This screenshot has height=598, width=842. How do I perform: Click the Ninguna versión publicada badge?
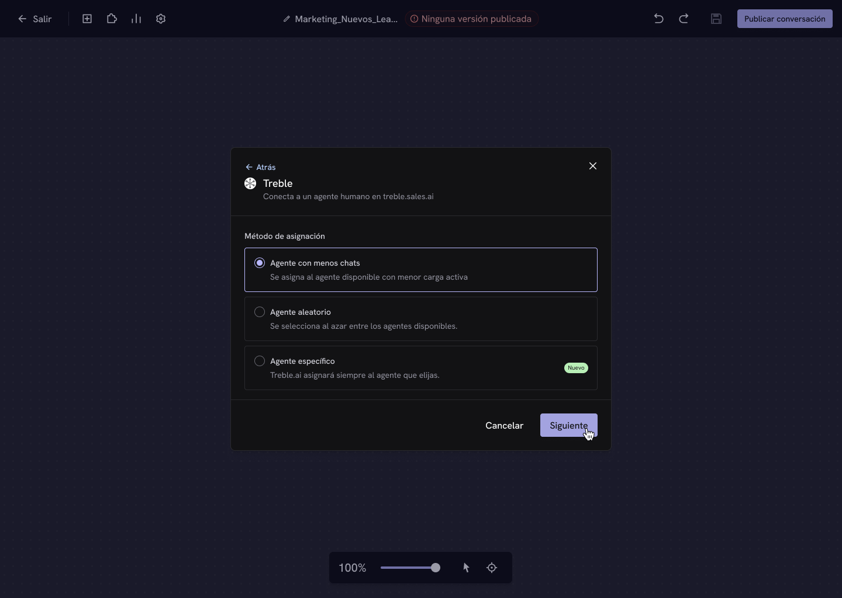(471, 19)
